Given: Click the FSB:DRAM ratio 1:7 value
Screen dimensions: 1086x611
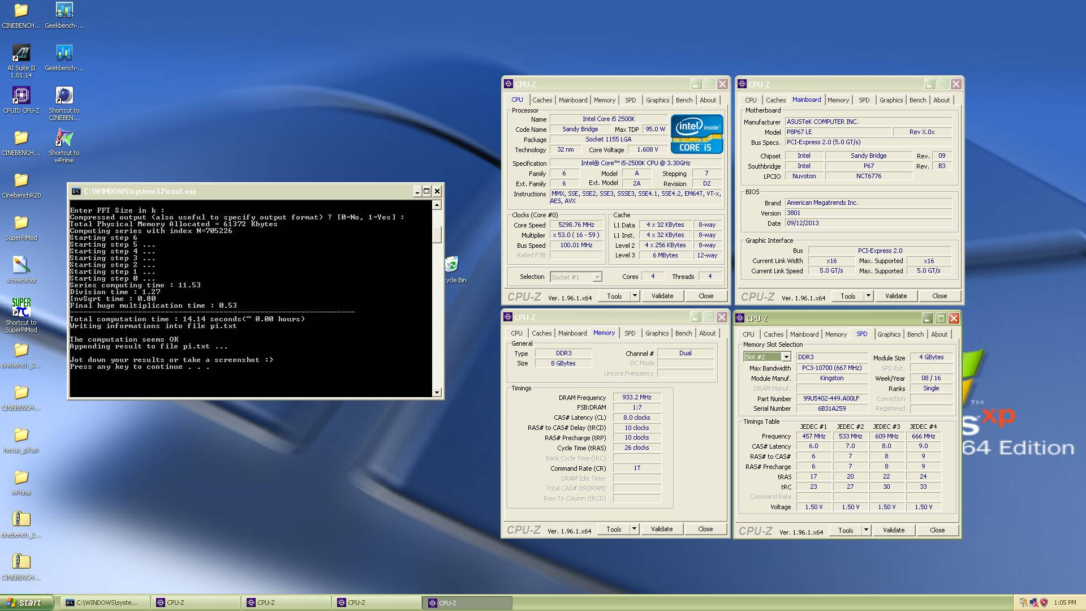Looking at the screenshot, I should 637,407.
